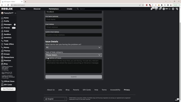Open Chrome extensions puzzle icon
Viewport: 181px width, 102px height.
point(162,5)
